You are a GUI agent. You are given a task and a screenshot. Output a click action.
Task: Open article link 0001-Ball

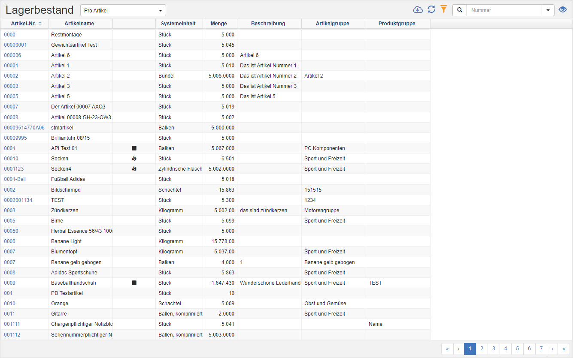pos(15,179)
